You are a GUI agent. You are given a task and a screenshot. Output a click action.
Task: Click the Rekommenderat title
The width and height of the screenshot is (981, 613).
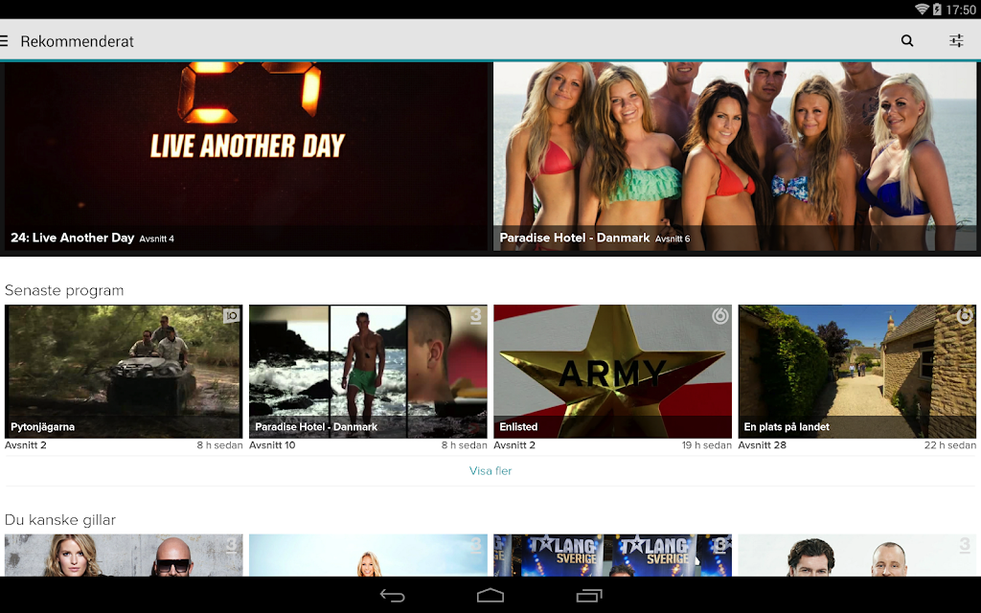(x=77, y=41)
